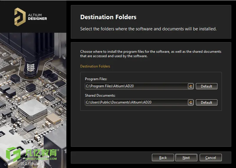Viewport: 236px width, 168px height.
Task: Click the Shared Documents: label
Action: click(100, 95)
